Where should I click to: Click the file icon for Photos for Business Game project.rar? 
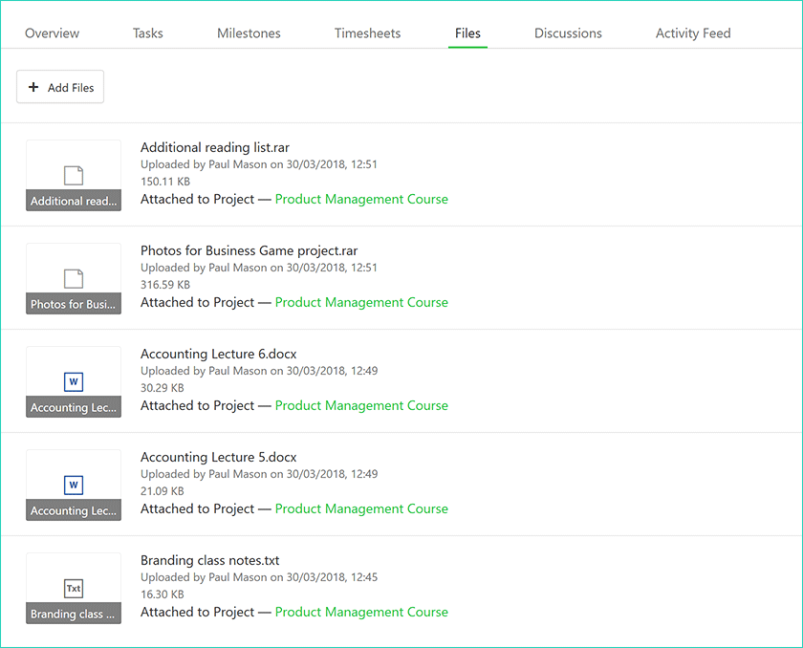[74, 278]
